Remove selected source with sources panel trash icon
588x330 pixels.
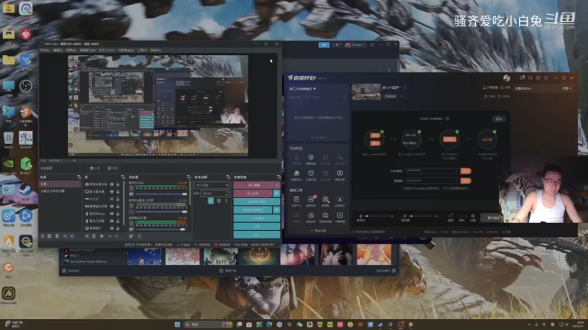(x=94, y=236)
